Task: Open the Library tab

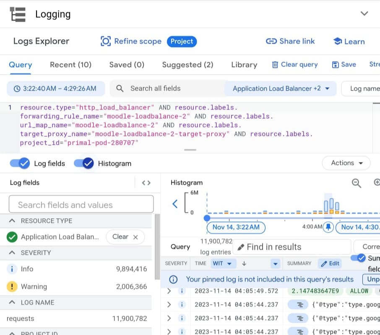Action: (244, 65)
